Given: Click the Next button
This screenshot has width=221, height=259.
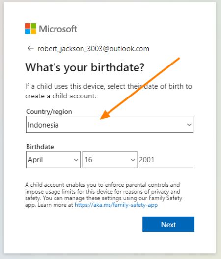Looking at the screenshot, I should click(x=168, y=225).
